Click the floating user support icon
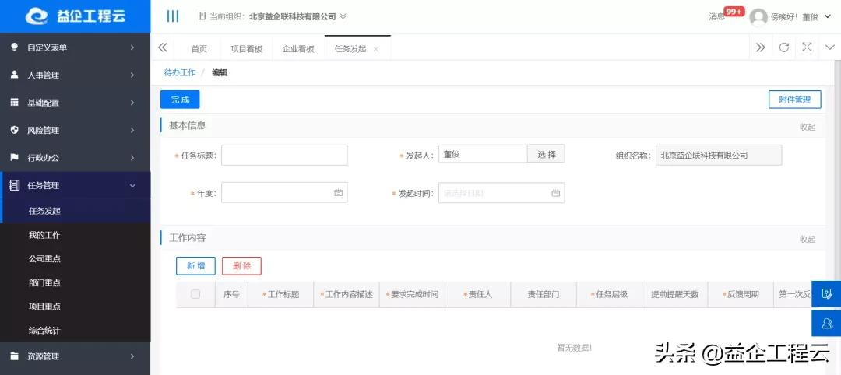The height and width of the screenshot is (375, 841). coord(826,323)
